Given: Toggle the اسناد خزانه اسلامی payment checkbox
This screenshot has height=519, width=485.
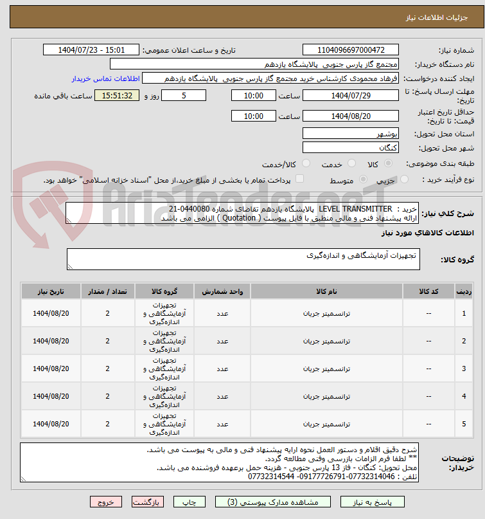Looking at the screenshot, I should [x=299, y=179].
